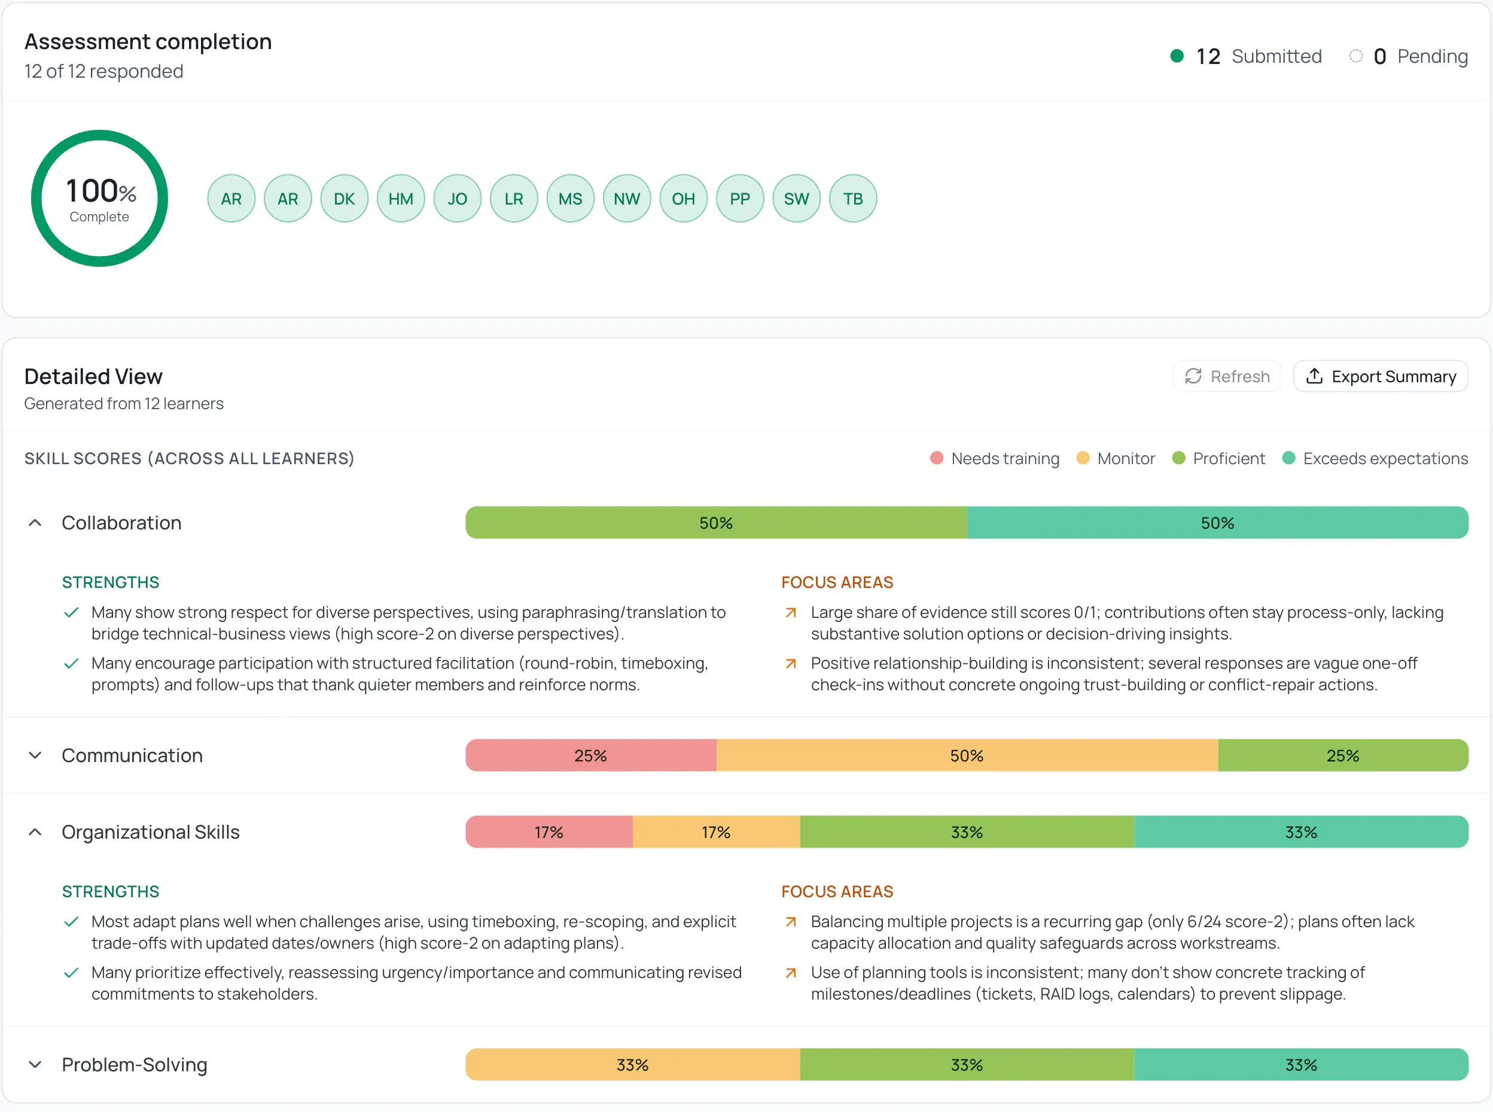Click the Needs training legend item
Image resolution: width=1493 pixels, height=1112 pixels.
[995, 458]
